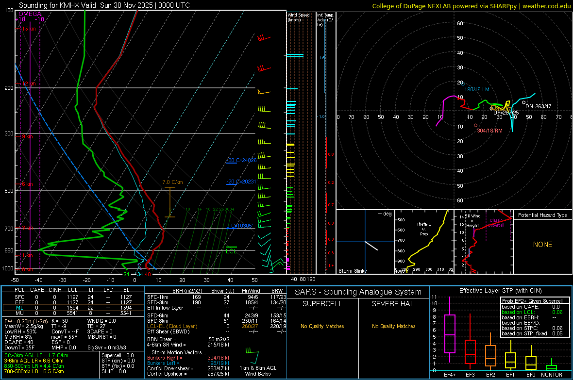
Task: Click the Eff Shear (EBWD) row
Action: (x=217, y=331)
